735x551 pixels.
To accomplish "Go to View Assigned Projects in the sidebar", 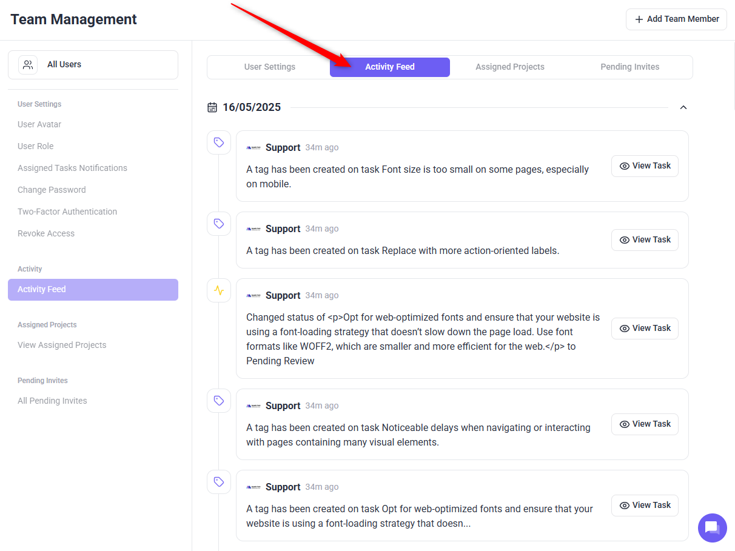I will [62, 345].
